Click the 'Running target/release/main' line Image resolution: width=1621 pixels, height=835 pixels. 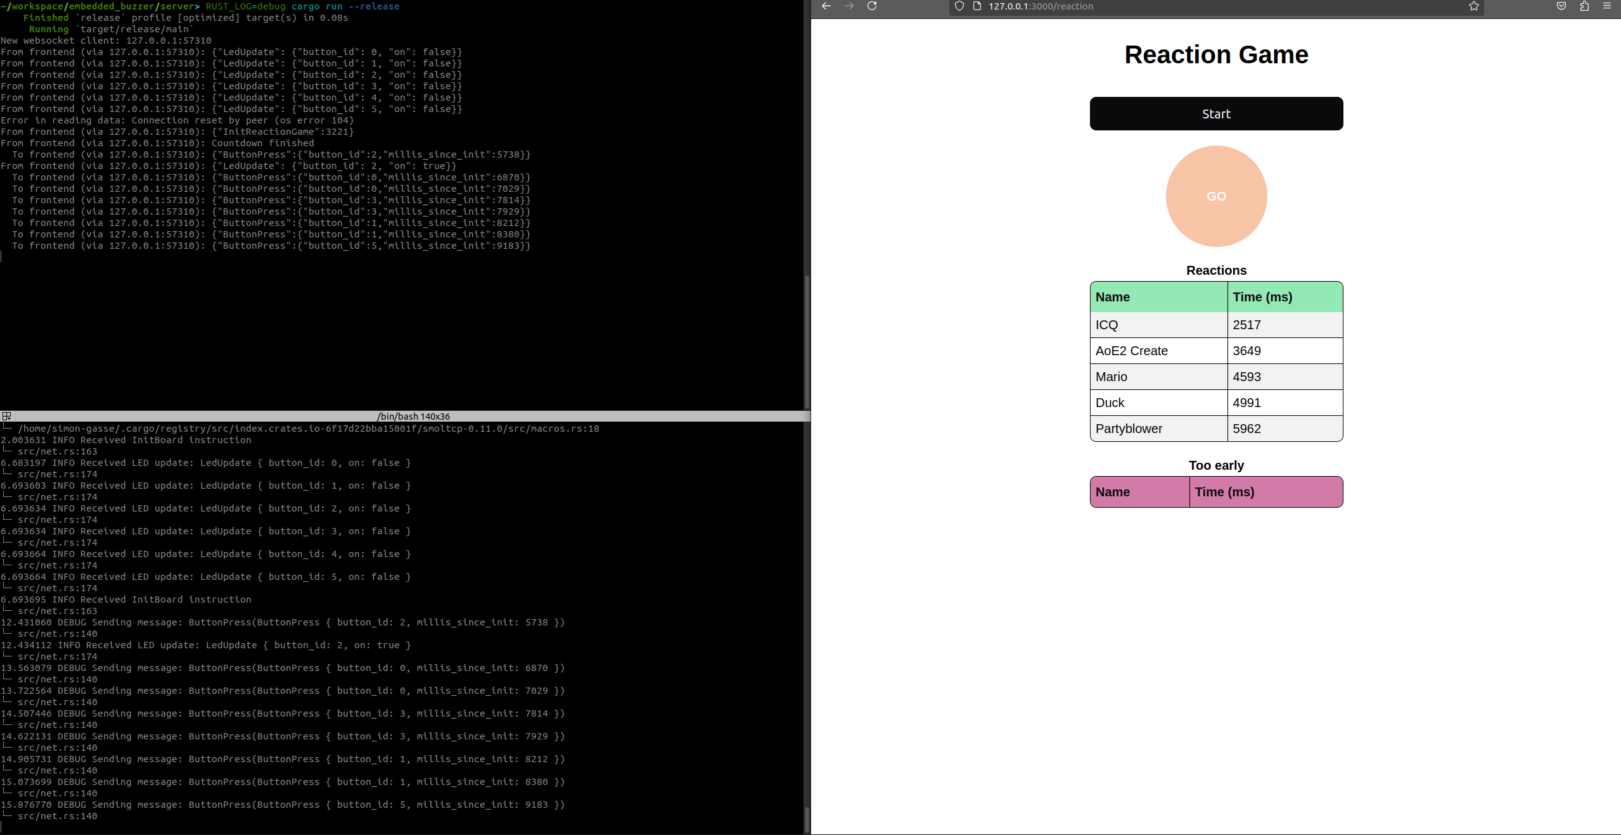pos(111,29)
